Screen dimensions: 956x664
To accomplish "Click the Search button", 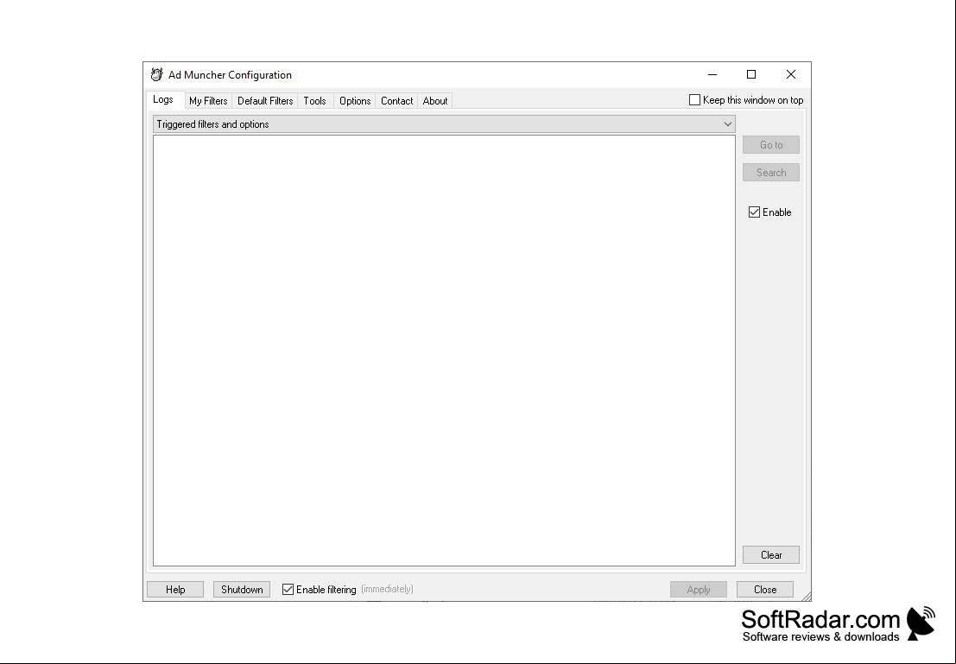I will click(770, 173).
